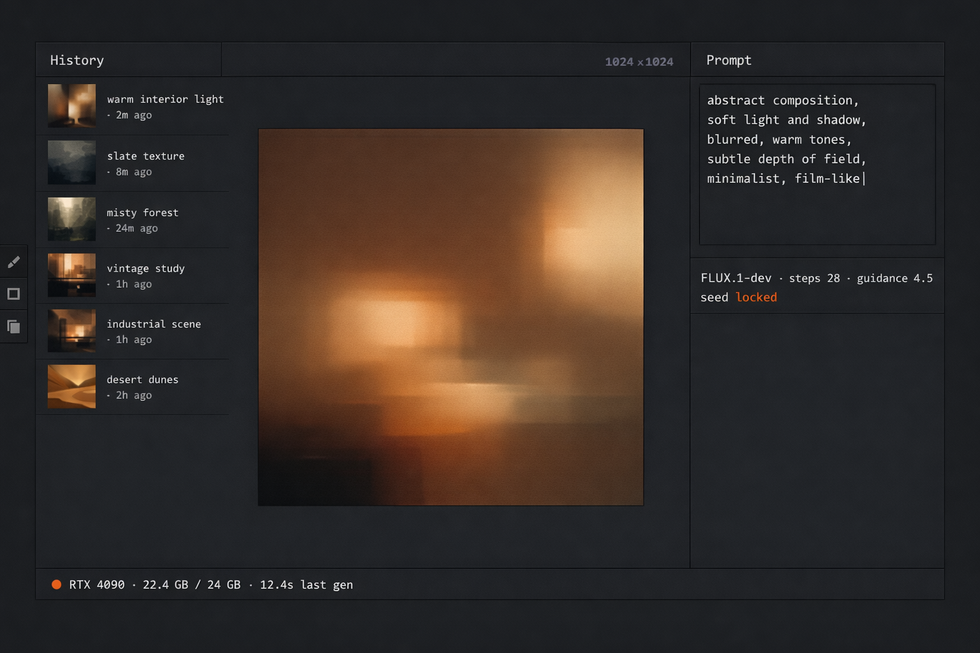This screenshot has width=980, height=653.
Task: Click the 1024 x 1024 resolution label
Action: 639,62
